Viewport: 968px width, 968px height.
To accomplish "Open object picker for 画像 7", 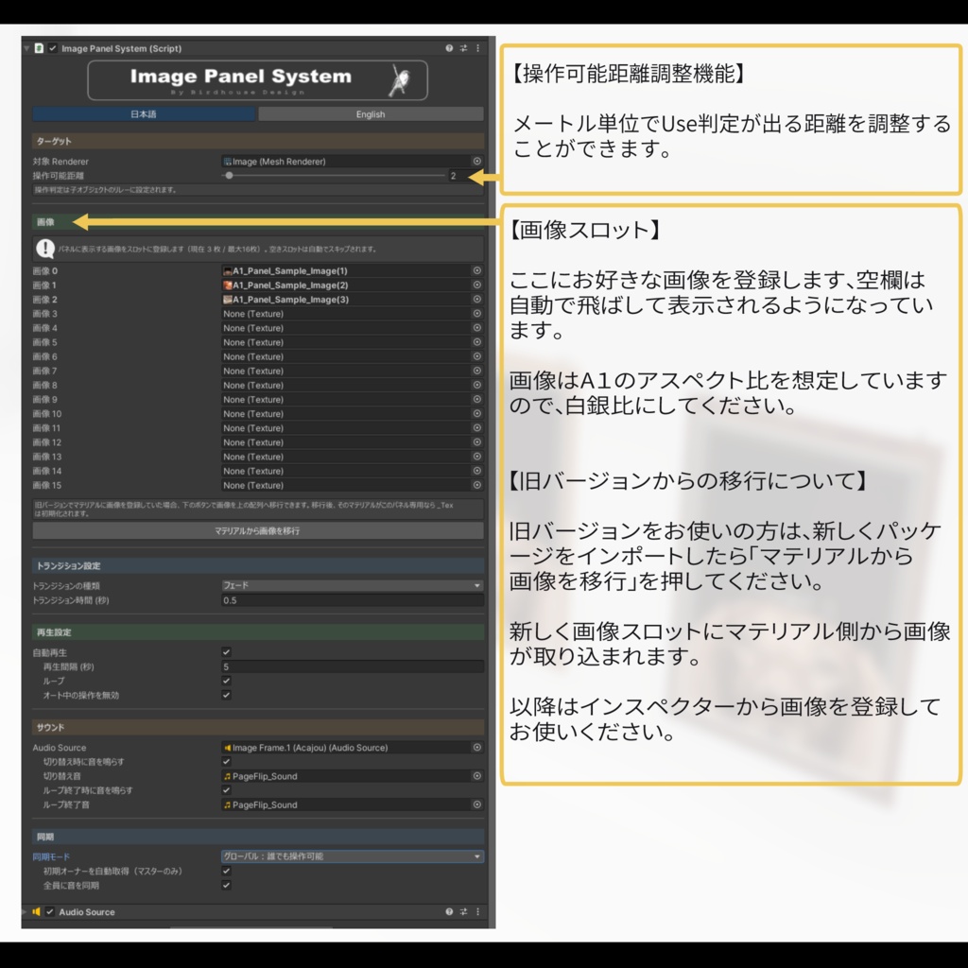I will point(477,371).
